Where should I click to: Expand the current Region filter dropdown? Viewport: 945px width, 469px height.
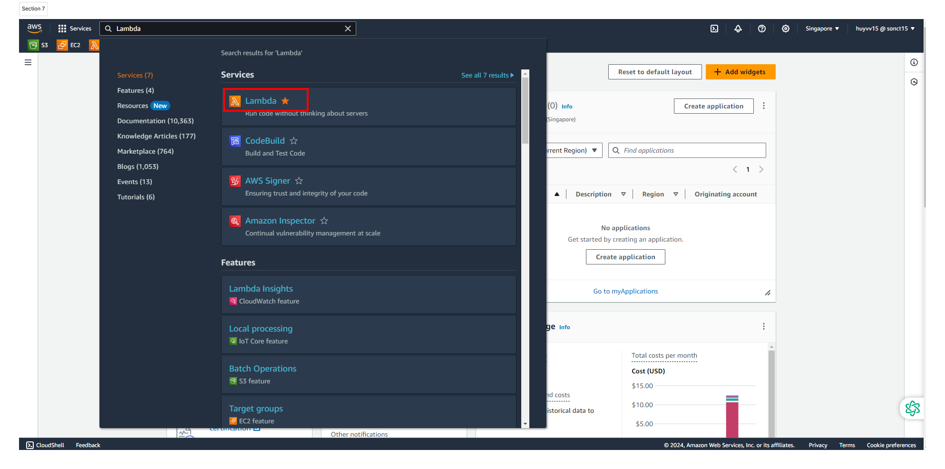(574, 150)
